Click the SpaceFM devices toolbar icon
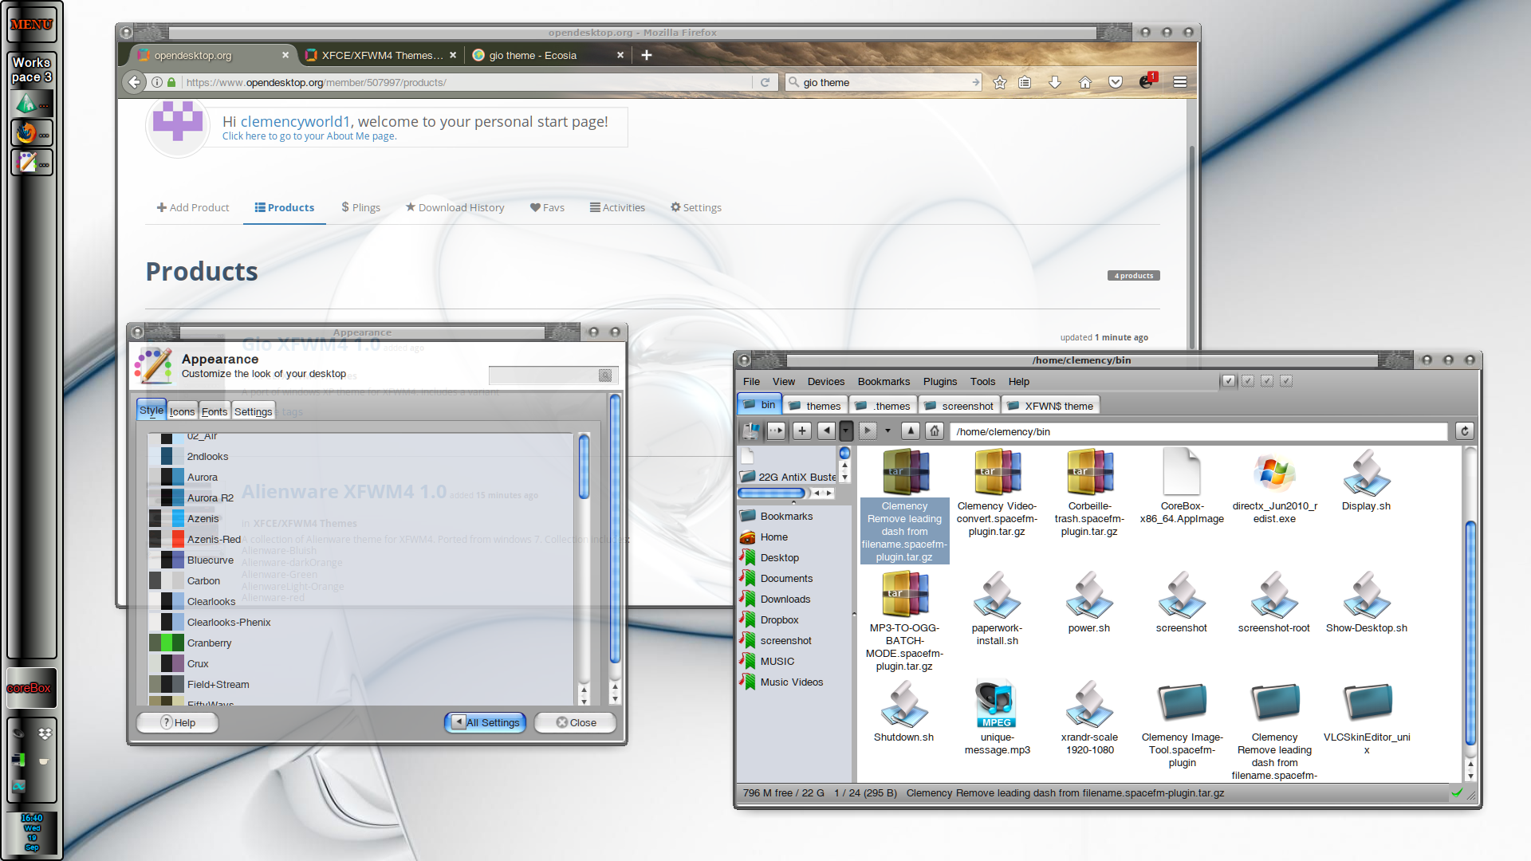This screenshot has height=861, width=1531. click(750, 431)
